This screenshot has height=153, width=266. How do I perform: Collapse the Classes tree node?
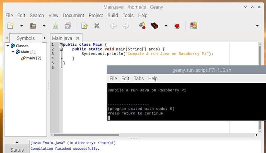click(8, 46)
